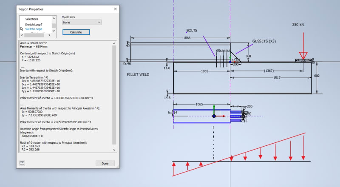
Task: Click the 1866 dimension value
Action: tap(187, 38)
